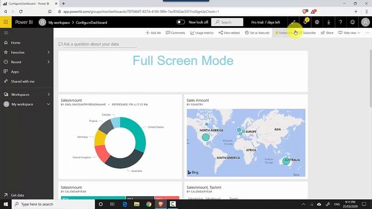Expand the Favorites flyout chevron
The image size is (372, 209).
(49, 52)
